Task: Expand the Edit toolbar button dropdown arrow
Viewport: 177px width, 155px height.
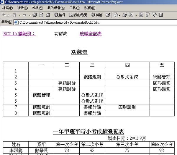Action: (x=135, y=15)
